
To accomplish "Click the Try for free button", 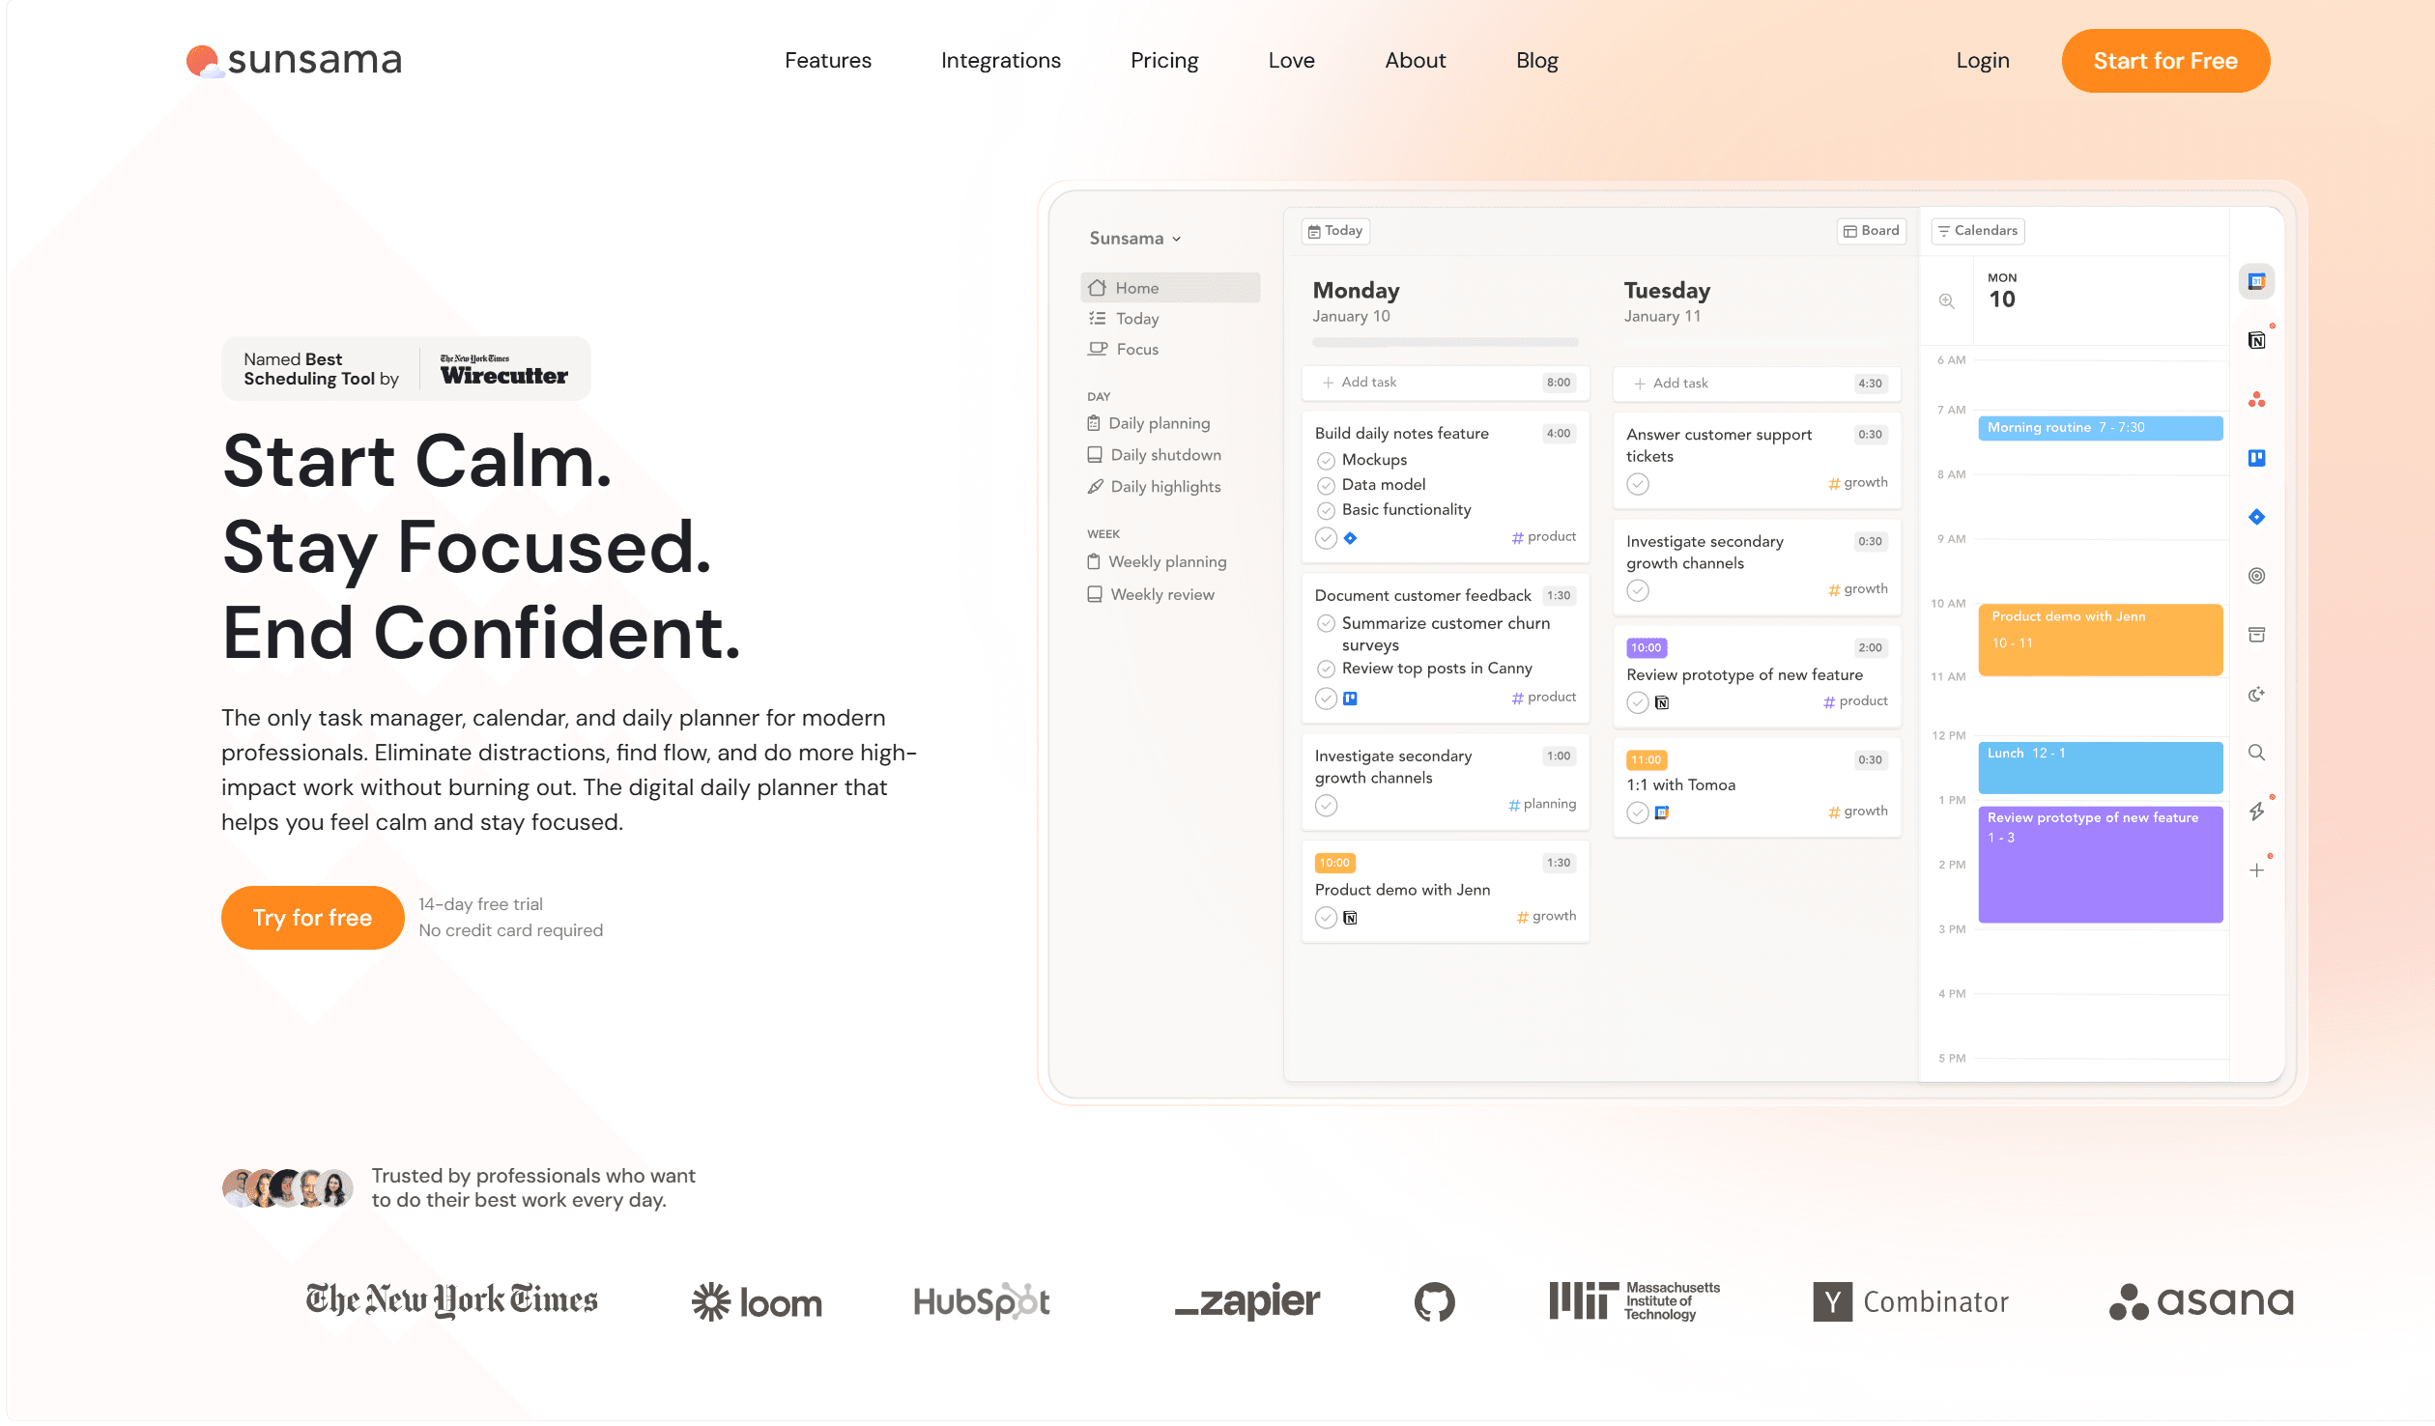I will [x=312, y=918].
